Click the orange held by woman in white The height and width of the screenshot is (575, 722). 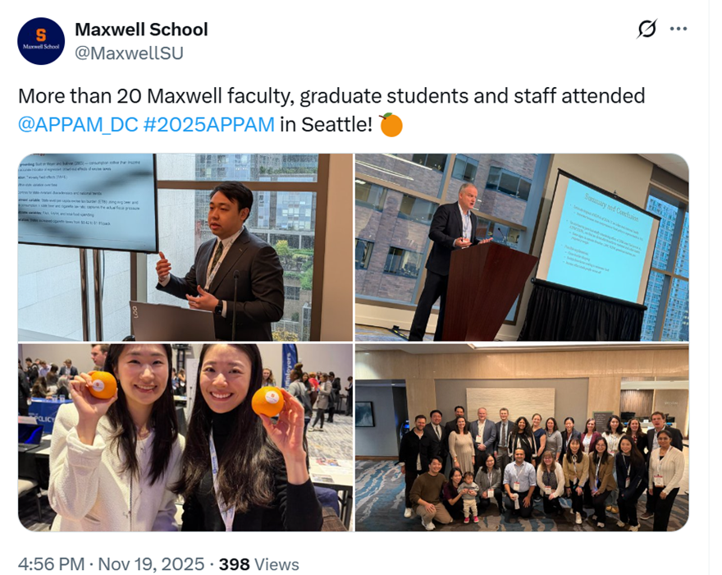[x=103, y=385]
